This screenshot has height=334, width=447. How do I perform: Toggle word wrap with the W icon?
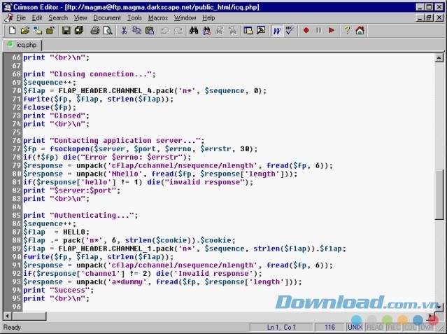tap(277, 30)
